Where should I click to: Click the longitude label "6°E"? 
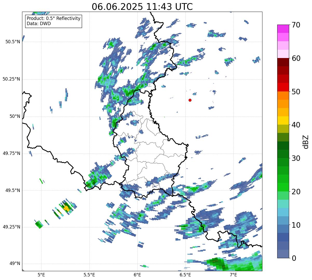point(137,275)
